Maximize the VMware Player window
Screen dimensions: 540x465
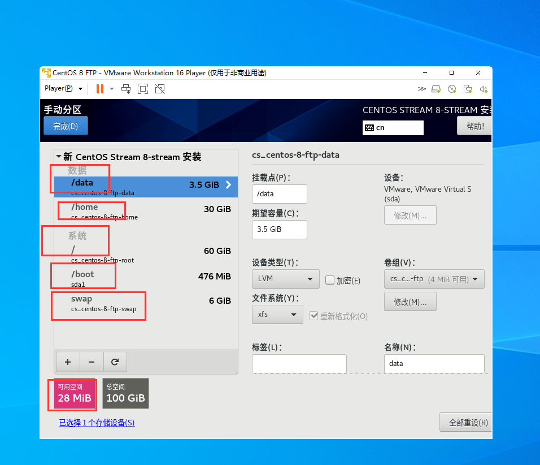pos(451,73)
